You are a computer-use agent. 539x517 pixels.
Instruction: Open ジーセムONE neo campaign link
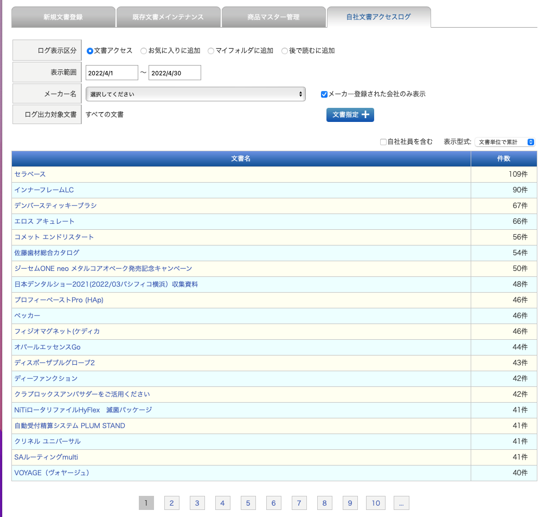[103, 269]
